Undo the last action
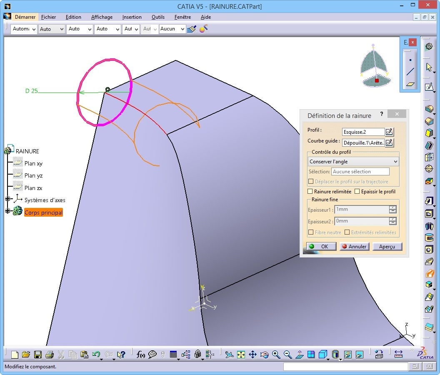The width and height of the screenshot is (440, 375). tap(96, 355)
